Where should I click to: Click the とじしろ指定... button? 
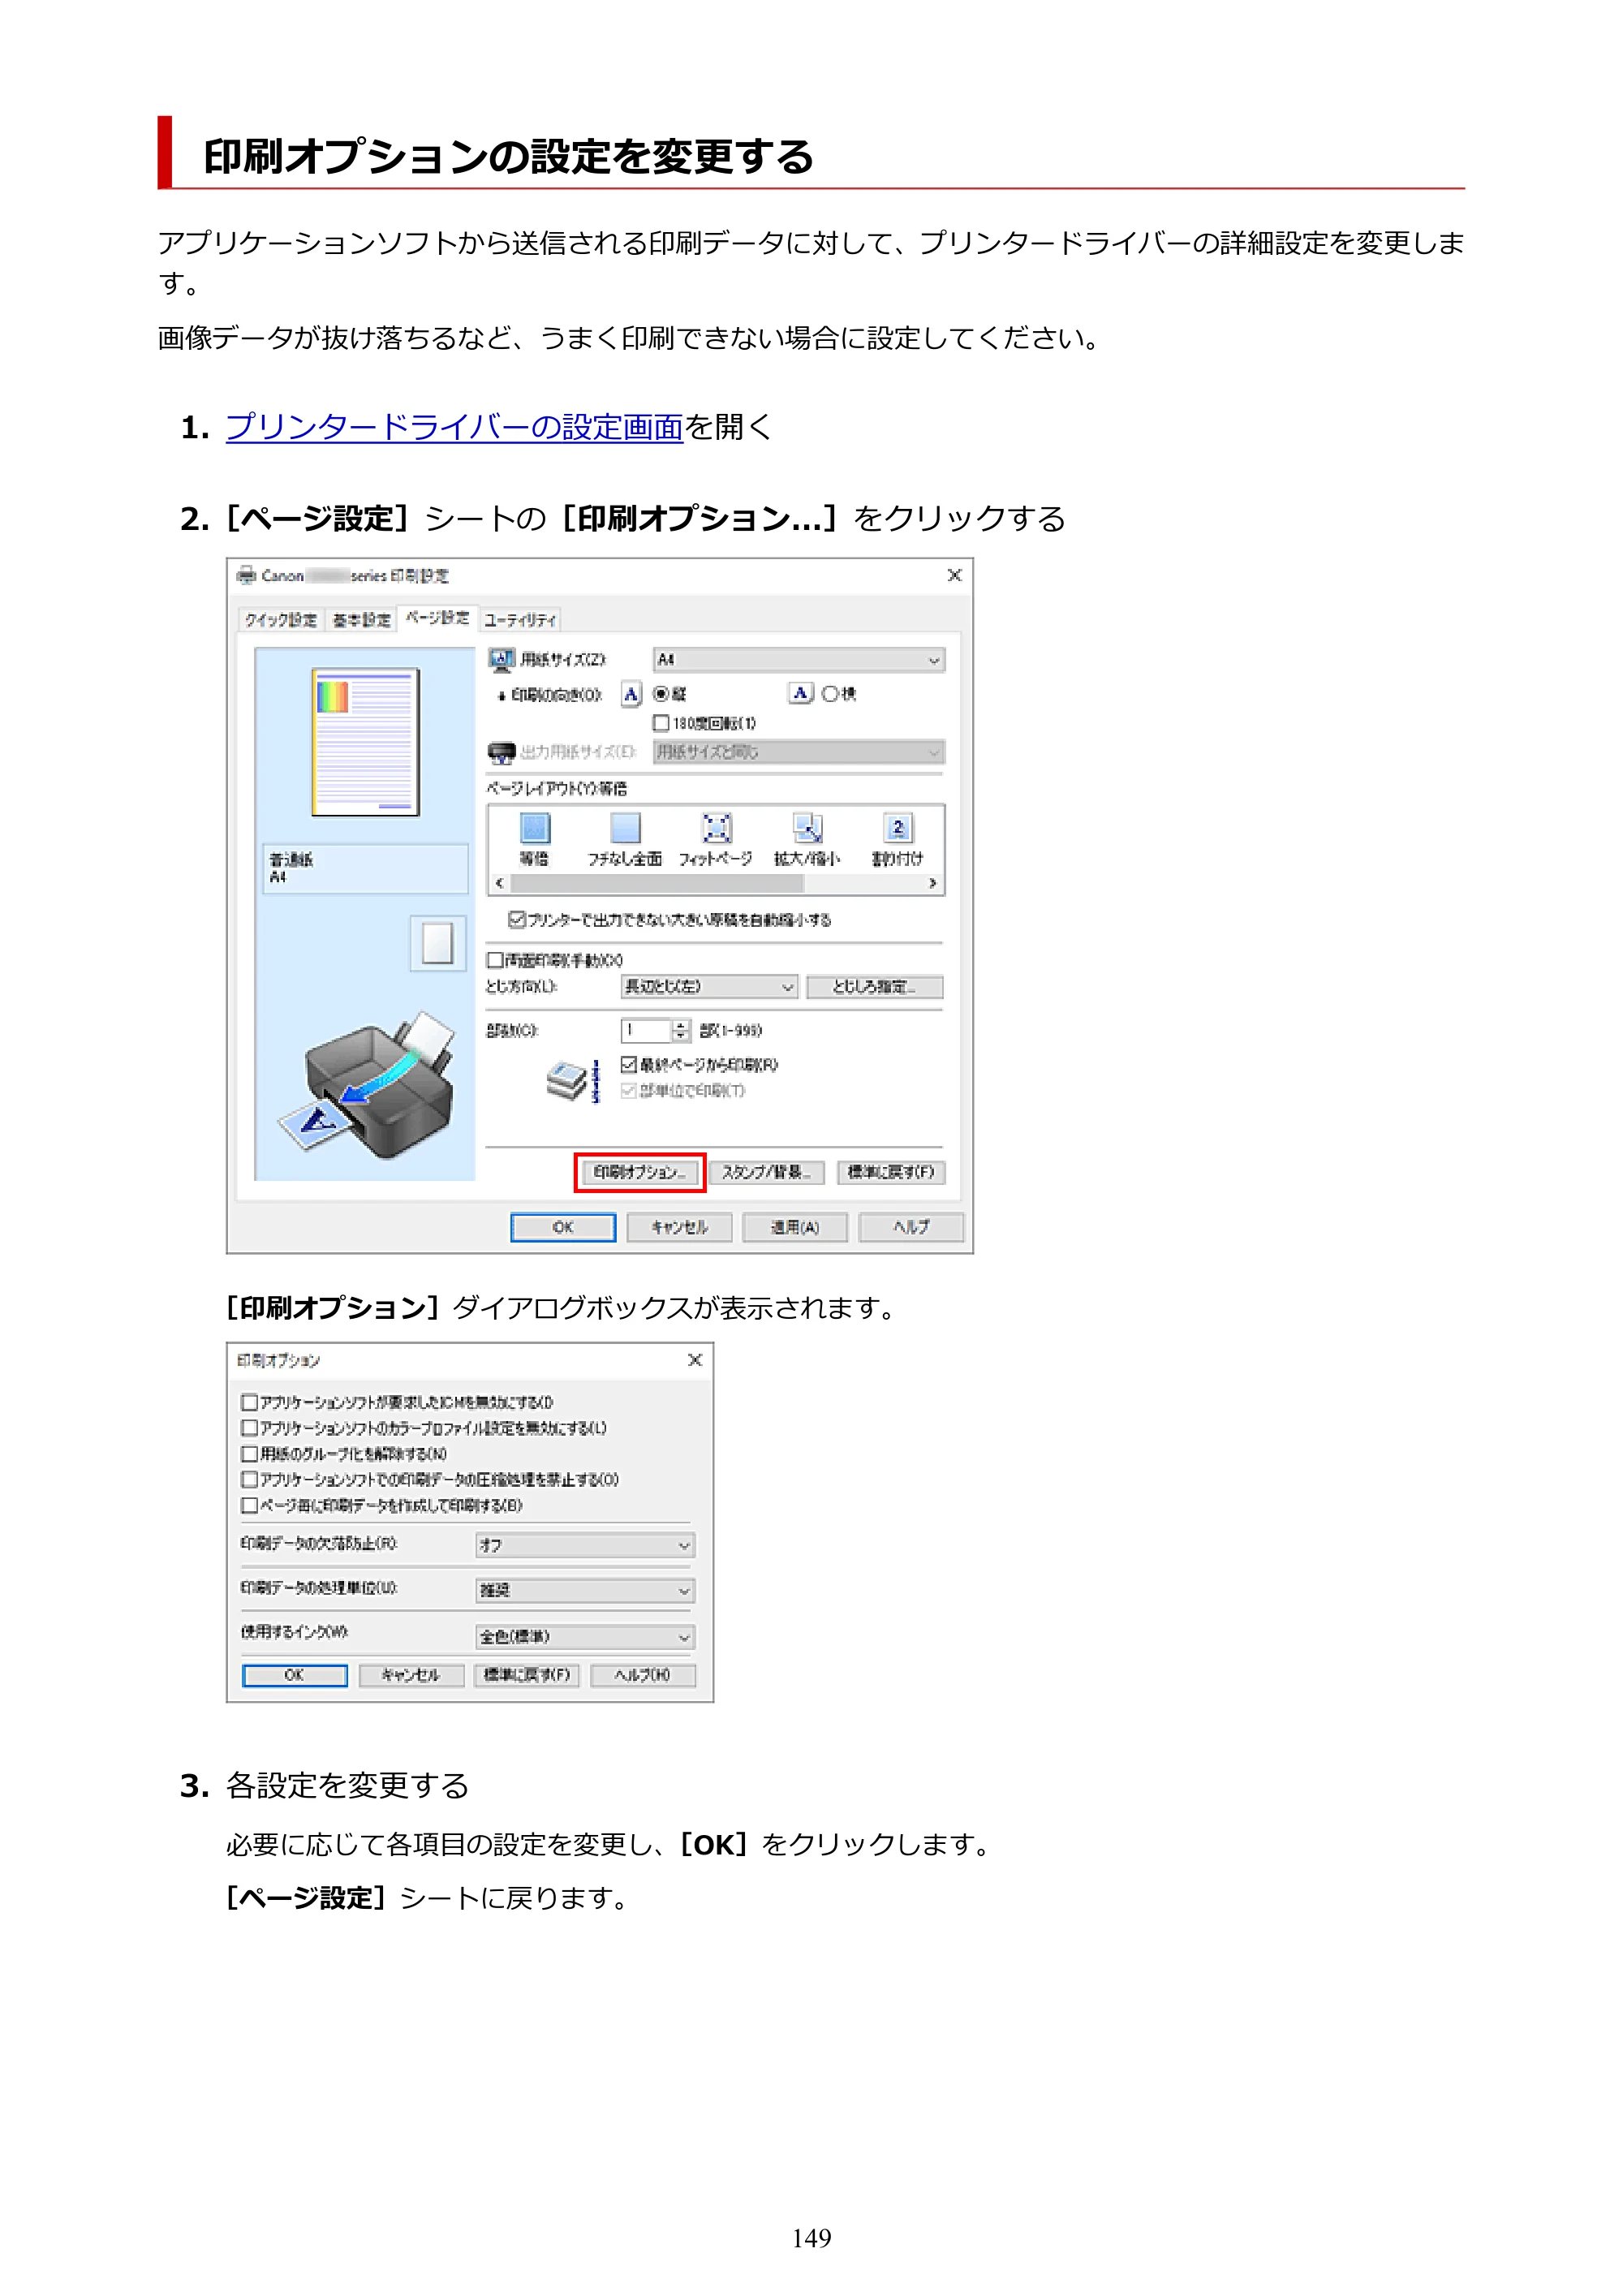pos(875,987)
